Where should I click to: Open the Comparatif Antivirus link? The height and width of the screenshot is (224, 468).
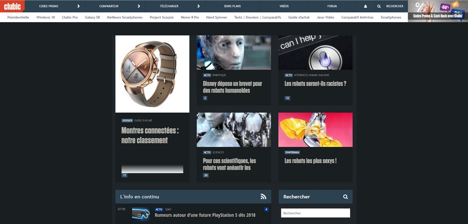357,17
